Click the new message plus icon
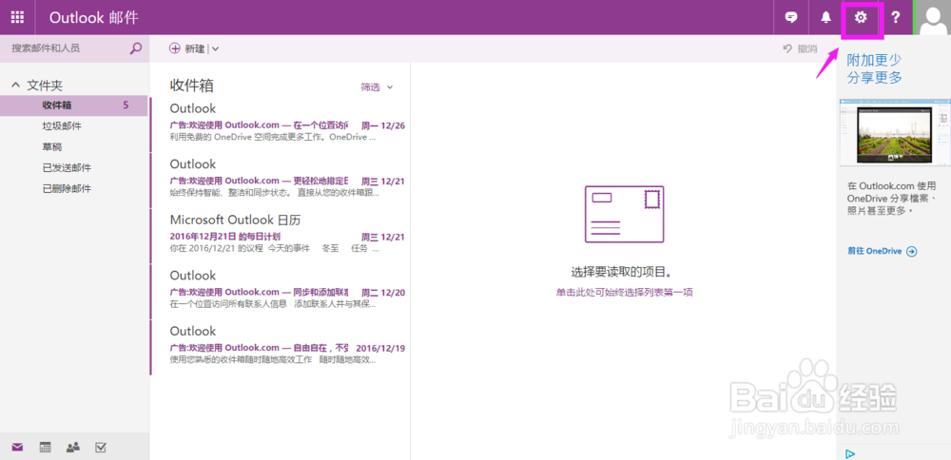 tap(175, 48)
